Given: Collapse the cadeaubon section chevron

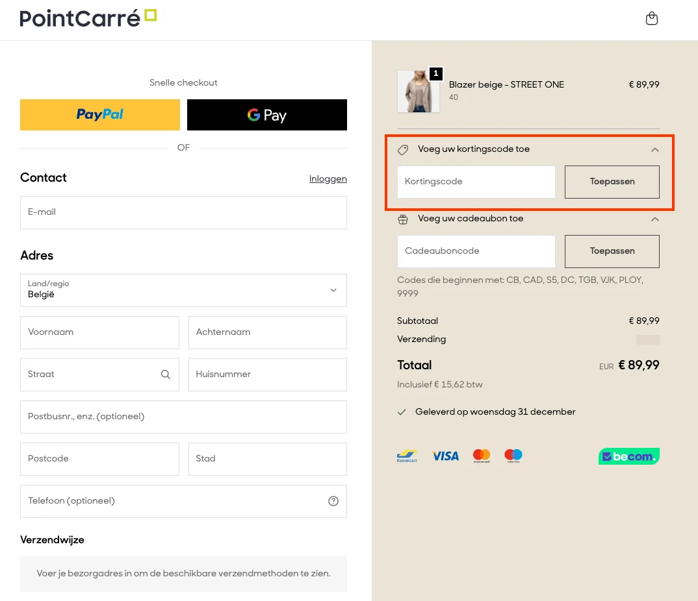Looking at the screenshot, I should point(654,219).
